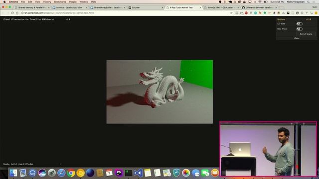The width and height of the screenshot is (319, 179).
Task: Open the File menu
Action: 23,2
